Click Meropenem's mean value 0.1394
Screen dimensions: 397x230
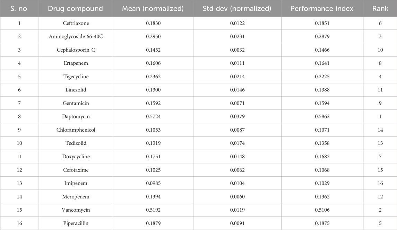tap(153, 197)
